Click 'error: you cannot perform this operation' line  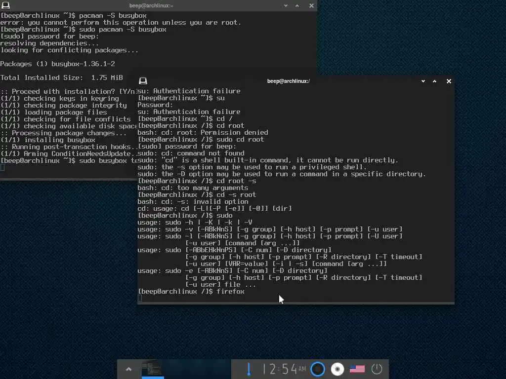point(121,22)
